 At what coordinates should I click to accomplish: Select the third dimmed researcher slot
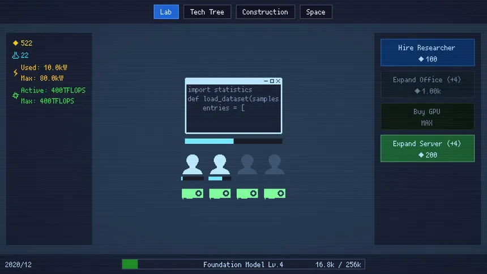247,165
